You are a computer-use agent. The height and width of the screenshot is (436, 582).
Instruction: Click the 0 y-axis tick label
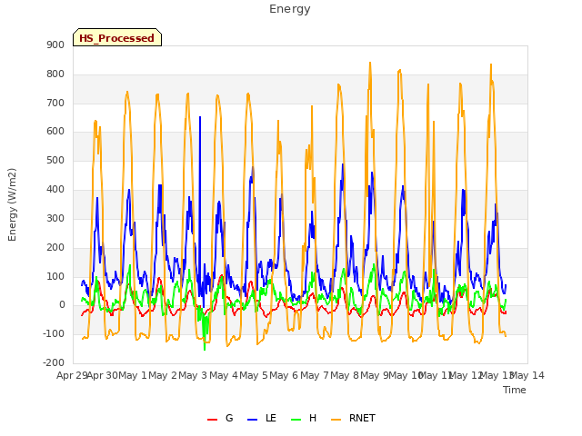pos(62,305)
